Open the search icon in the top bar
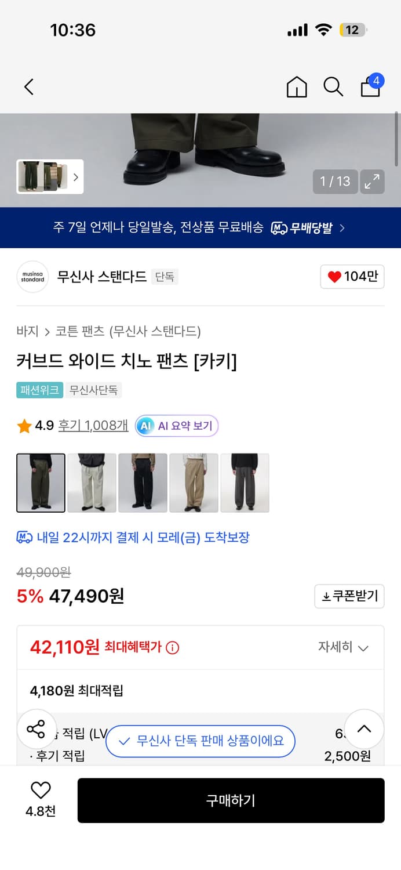Image resolution: width=401 pixels, height=870 pixels. [x=333, y=86]
